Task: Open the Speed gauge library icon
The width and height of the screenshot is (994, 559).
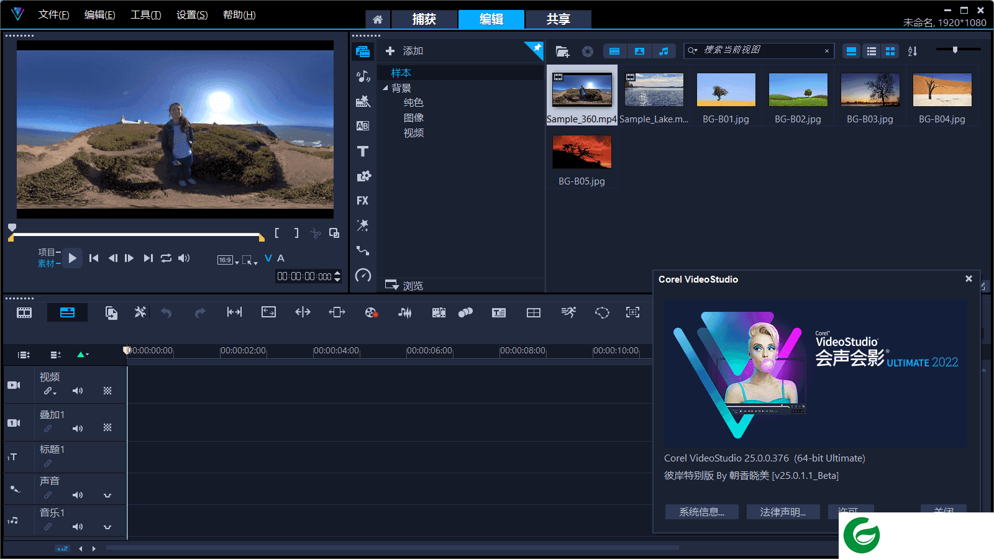Action: click(x=363, y=275)
